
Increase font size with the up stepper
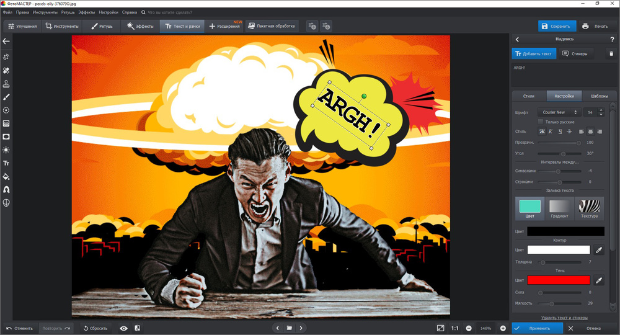coord(601,110)
